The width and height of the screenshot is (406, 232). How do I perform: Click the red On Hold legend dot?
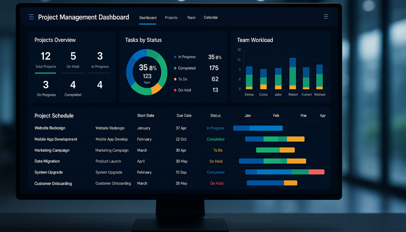(175, 90)
